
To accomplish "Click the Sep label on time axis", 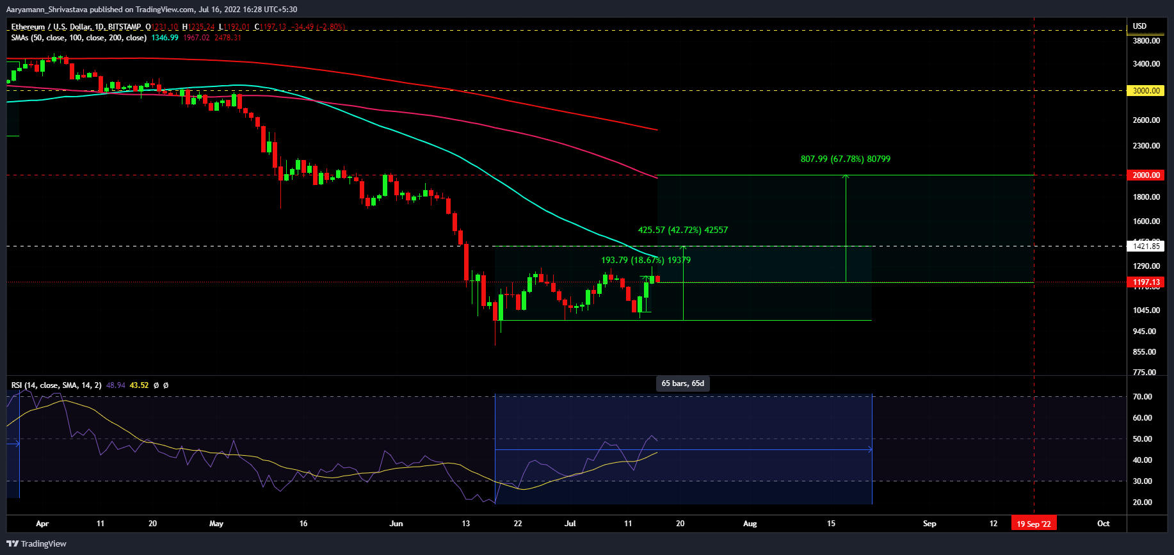I will pyautogui.click(x=929, y=524).
